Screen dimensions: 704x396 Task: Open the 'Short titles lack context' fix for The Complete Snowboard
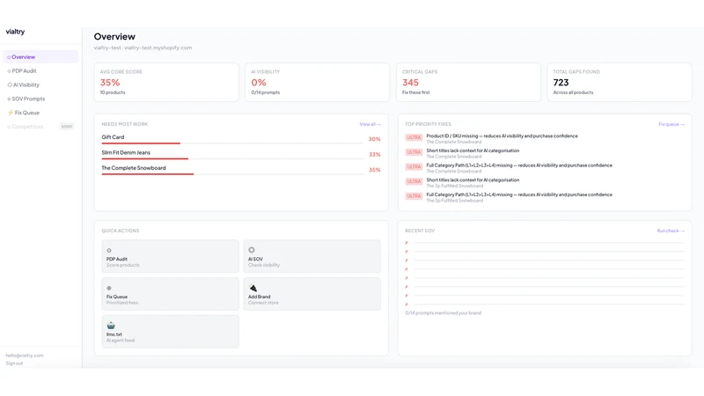(x=473, y=150)
